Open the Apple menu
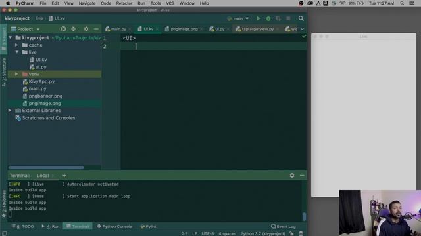 tap(8, 3)
